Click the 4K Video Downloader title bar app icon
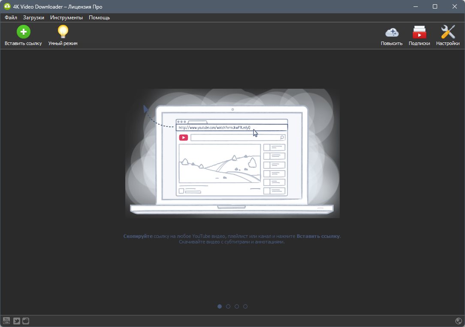The width and height of the screenshot is (465, 327). 7,6
